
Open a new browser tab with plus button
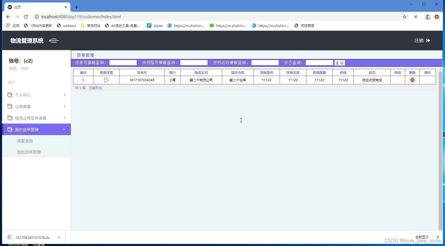(76, 7)
